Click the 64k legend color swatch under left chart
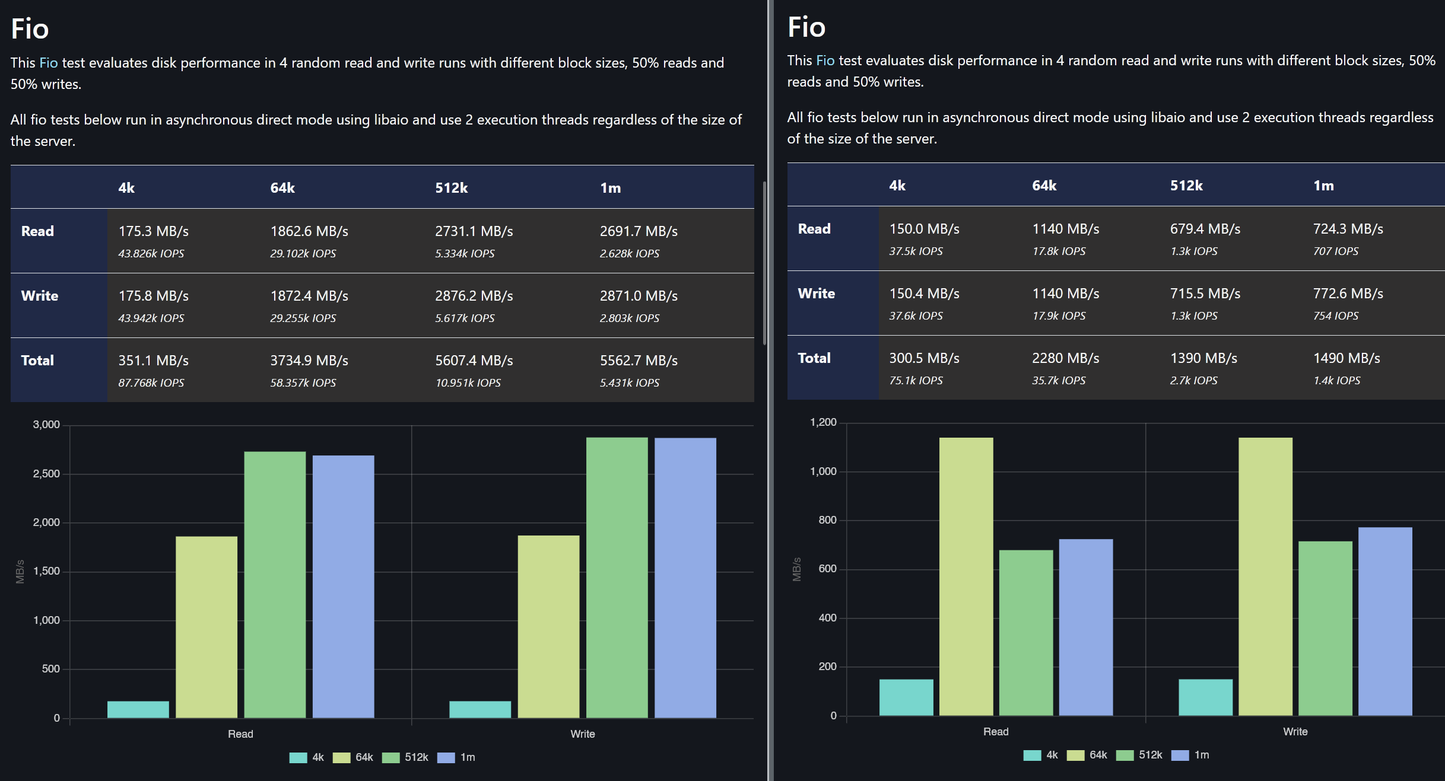 pos(341,757)
